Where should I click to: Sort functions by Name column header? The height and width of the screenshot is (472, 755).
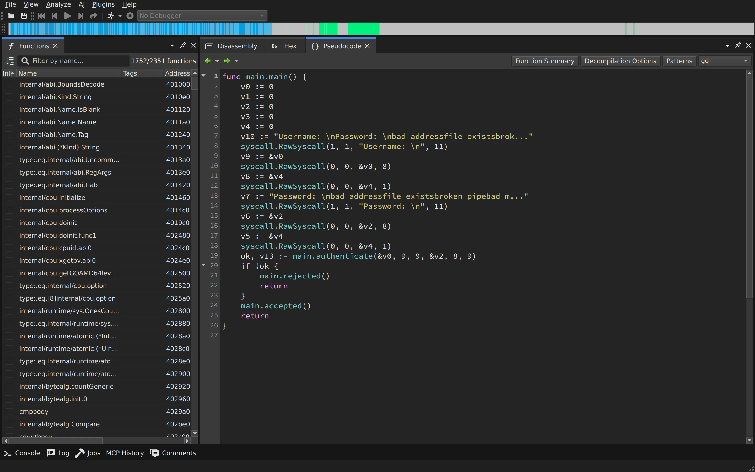[x=69, y=73]
